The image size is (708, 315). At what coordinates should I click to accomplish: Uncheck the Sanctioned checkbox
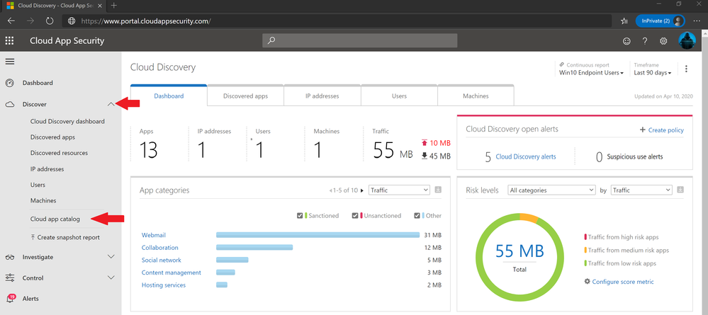(x=300, y=216)
